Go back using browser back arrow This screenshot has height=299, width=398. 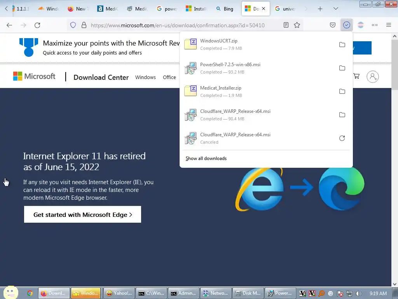(9, 25)
